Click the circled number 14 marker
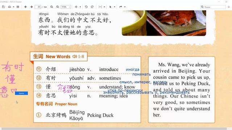232x130 pixels. pos(39,95)
